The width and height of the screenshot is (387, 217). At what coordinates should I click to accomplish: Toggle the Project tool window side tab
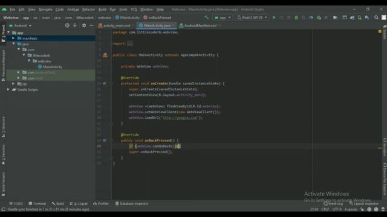coord(3,34)
